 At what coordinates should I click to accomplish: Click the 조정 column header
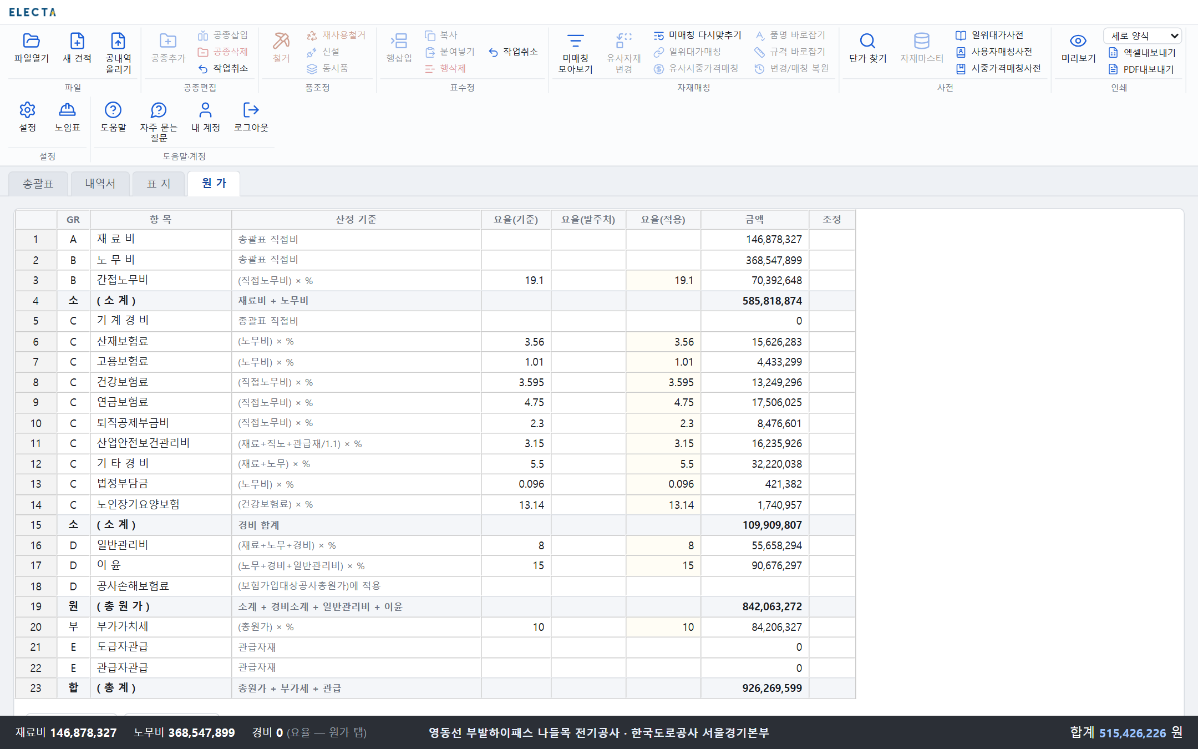pos(831,220)
